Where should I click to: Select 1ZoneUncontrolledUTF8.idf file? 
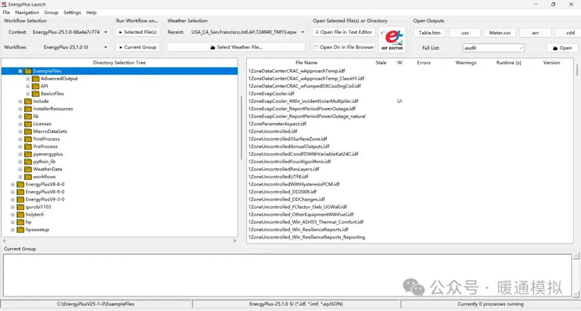point(278,177)
